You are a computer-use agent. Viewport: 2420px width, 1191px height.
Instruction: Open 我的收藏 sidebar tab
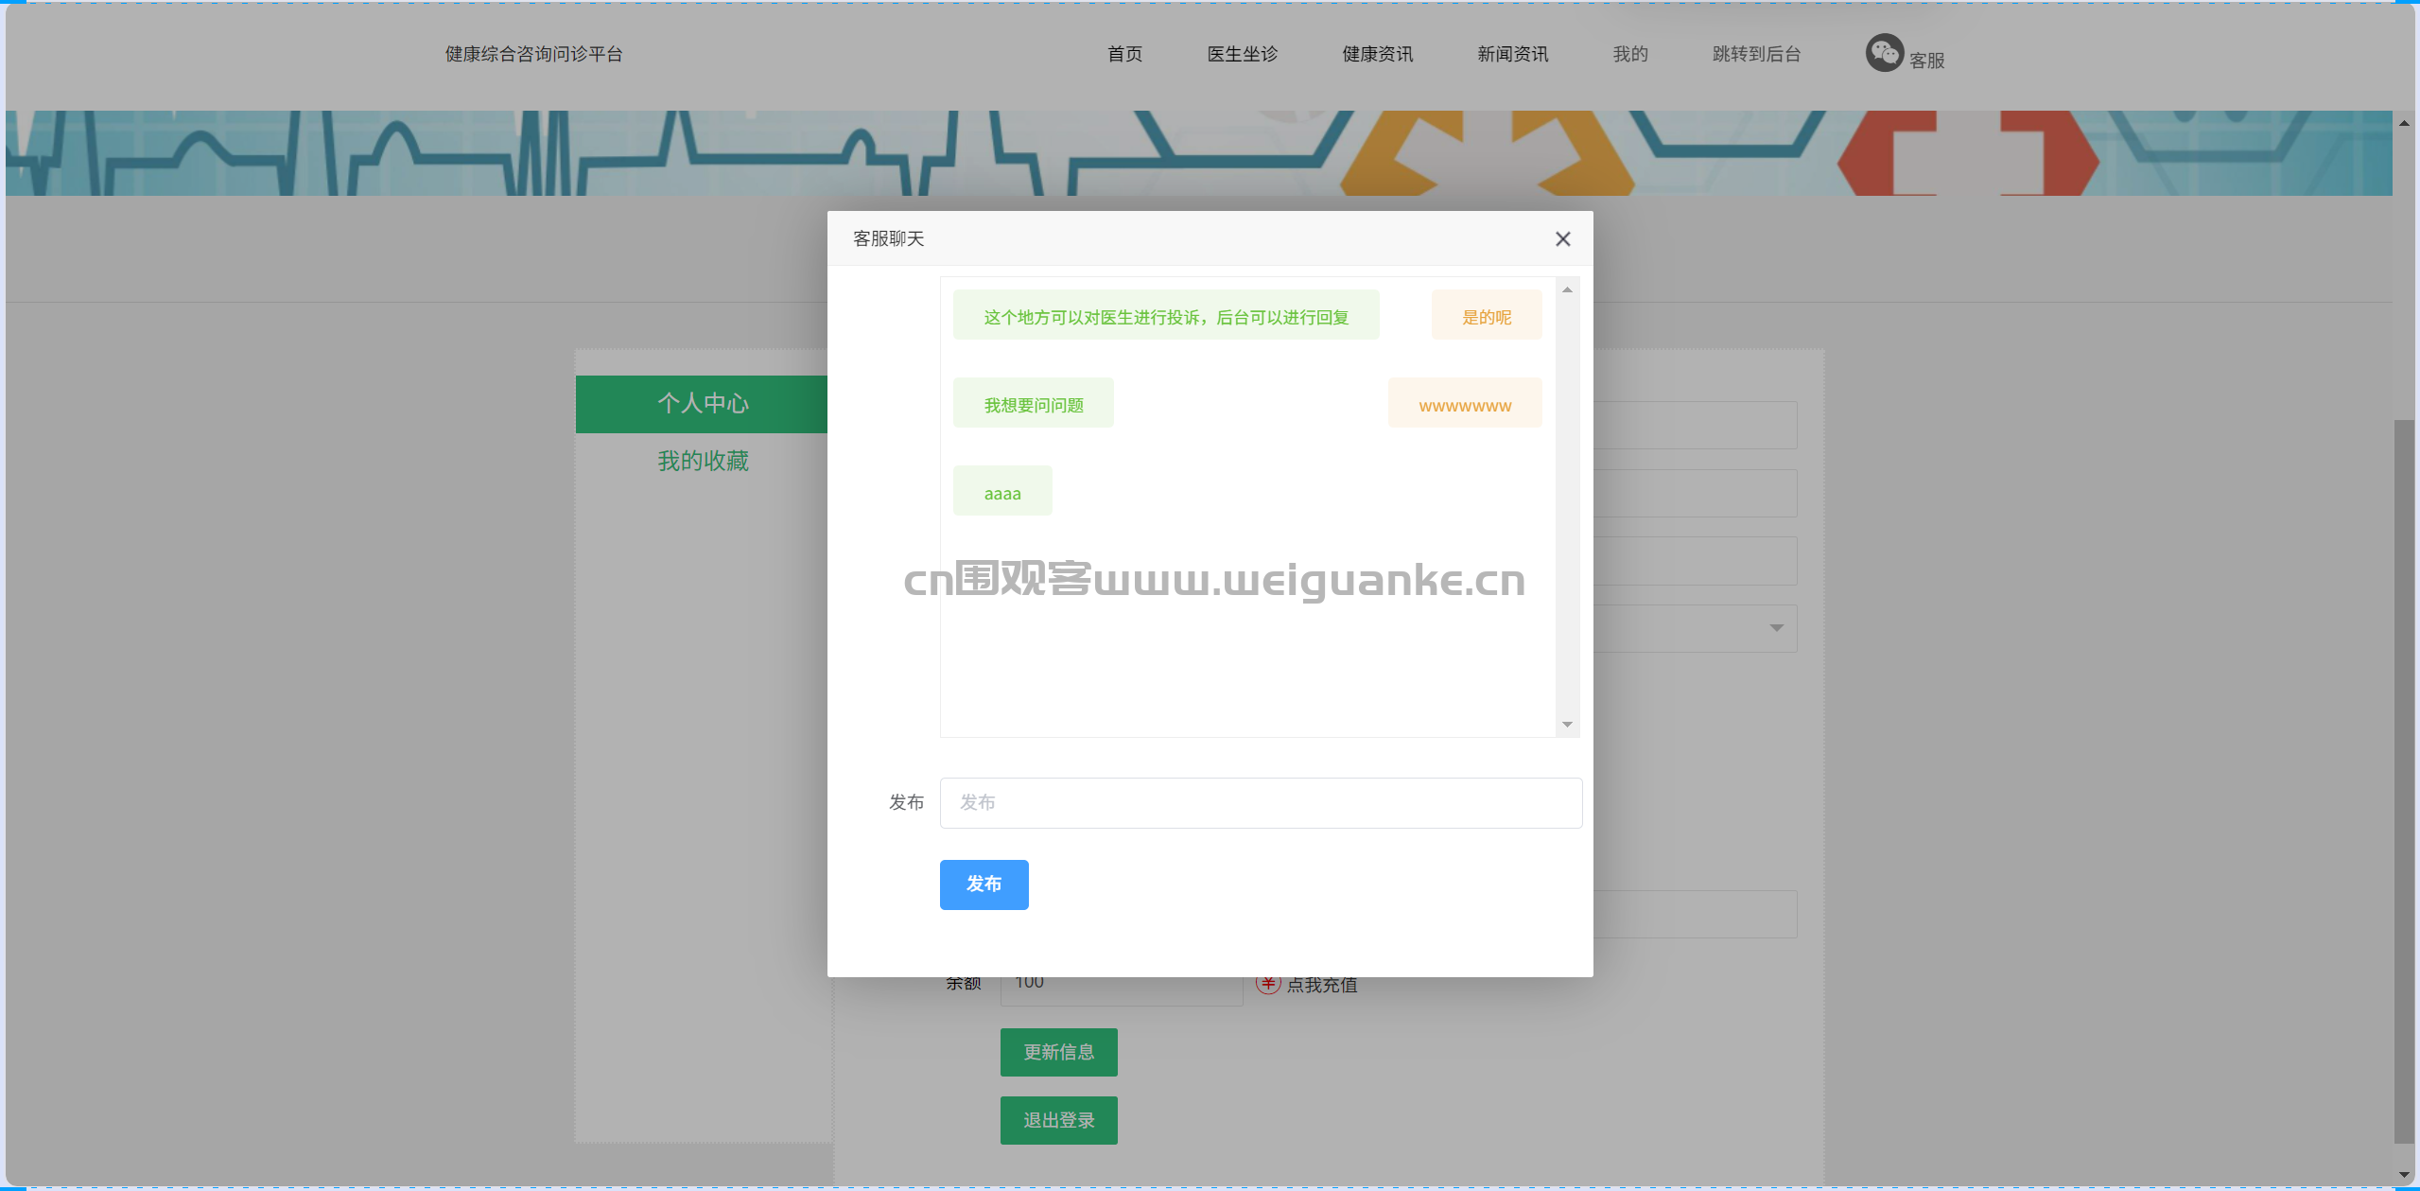(702, 462)
